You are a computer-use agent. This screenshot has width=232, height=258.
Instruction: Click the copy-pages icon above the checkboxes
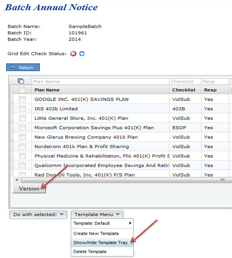click(21, 81)
